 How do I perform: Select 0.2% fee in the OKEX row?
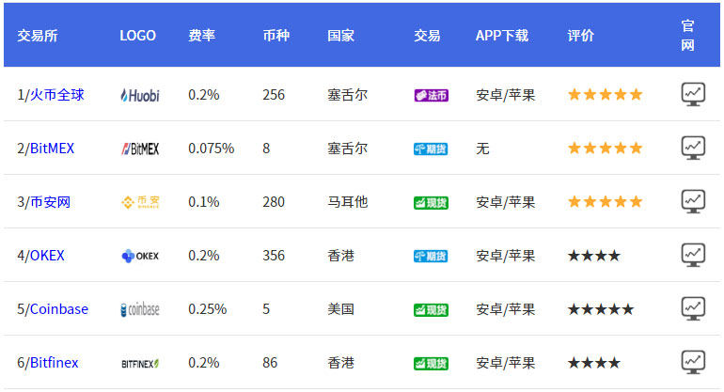pyautogui.click(x=204, y=256)
